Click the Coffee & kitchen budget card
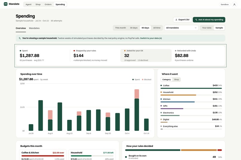The width and height of the screenshot is (241, 160). point(43,155)
